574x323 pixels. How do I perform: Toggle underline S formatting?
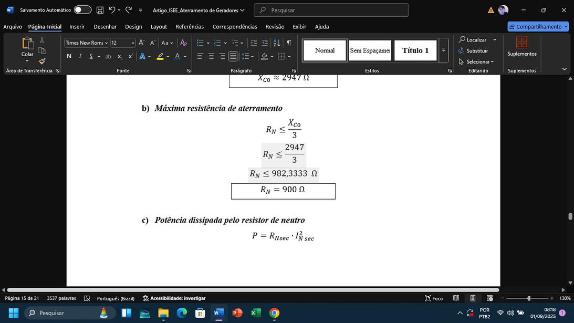tap(91, 56)
